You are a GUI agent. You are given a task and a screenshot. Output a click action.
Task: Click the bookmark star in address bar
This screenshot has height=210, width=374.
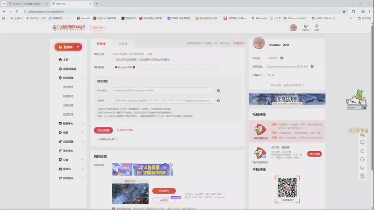[344, 11]
